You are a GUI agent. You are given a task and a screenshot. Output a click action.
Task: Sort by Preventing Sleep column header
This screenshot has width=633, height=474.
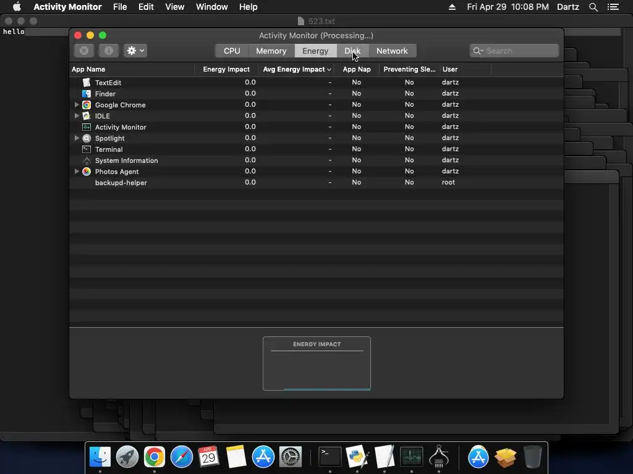(x=409, y=69)
